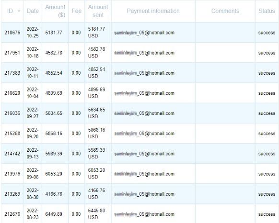Image resolution: width=279 pixels, height=223 pixels.
Task: Select payment ID 218676
Action: pos(12,33)
